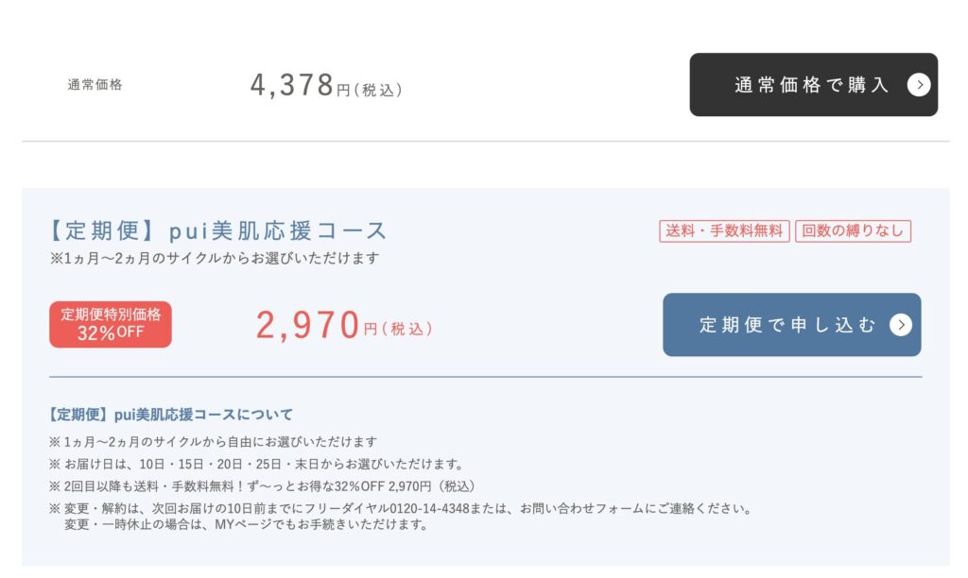968x578 pixels.
Task: Click the 自由にお選びいただけます cycle bullet
Action: click(x=213, y=442)
